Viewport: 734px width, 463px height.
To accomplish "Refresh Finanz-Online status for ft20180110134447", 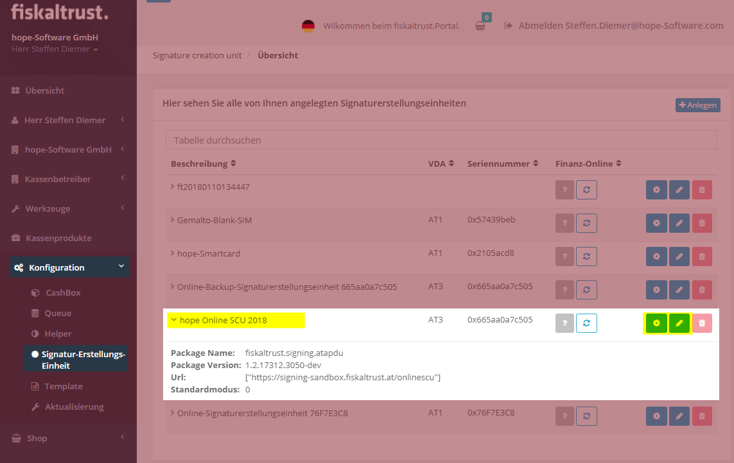I will pos(586,190).
